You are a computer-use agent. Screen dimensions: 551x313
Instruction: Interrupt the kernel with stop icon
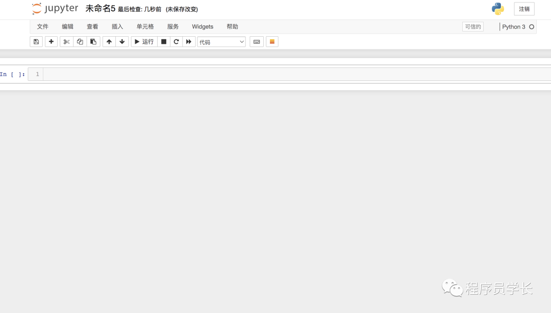(164, 42)
